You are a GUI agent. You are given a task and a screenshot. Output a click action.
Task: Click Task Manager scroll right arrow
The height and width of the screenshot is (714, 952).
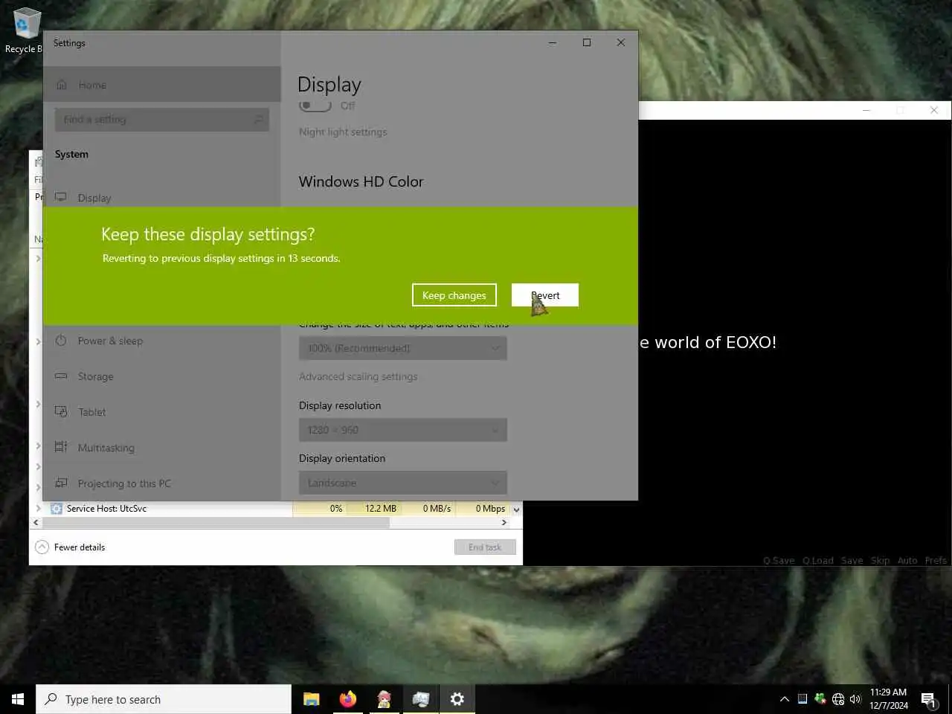pyautogui.click(x=504, y=522)
